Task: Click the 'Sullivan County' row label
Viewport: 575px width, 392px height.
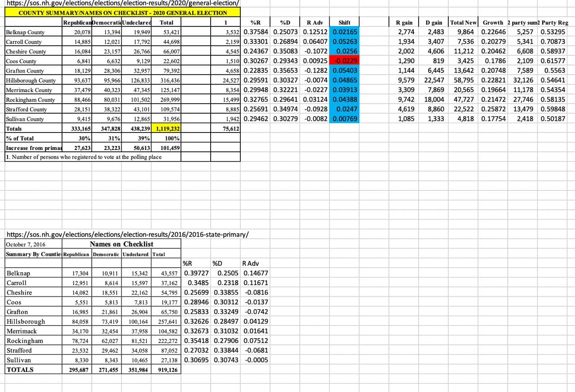Action: 34,119
